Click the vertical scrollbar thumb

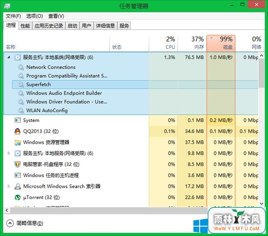click(x=261, y=73)
